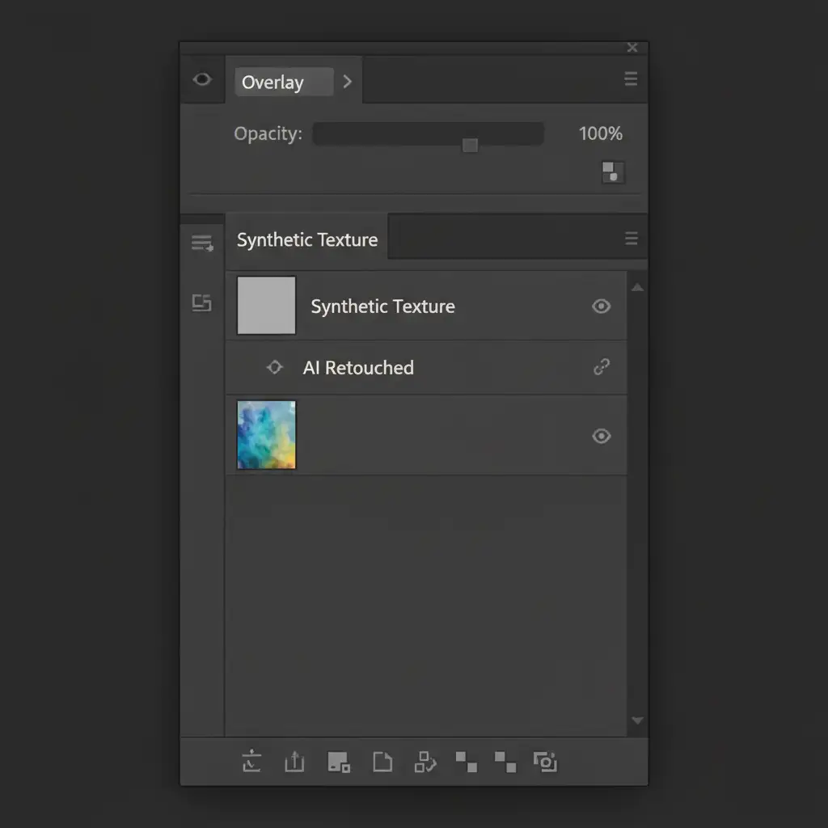The width and height of the screenshot is (828, 828).
Task: Open the Overlay blend mode dropdown
Action: click(283, 82)
